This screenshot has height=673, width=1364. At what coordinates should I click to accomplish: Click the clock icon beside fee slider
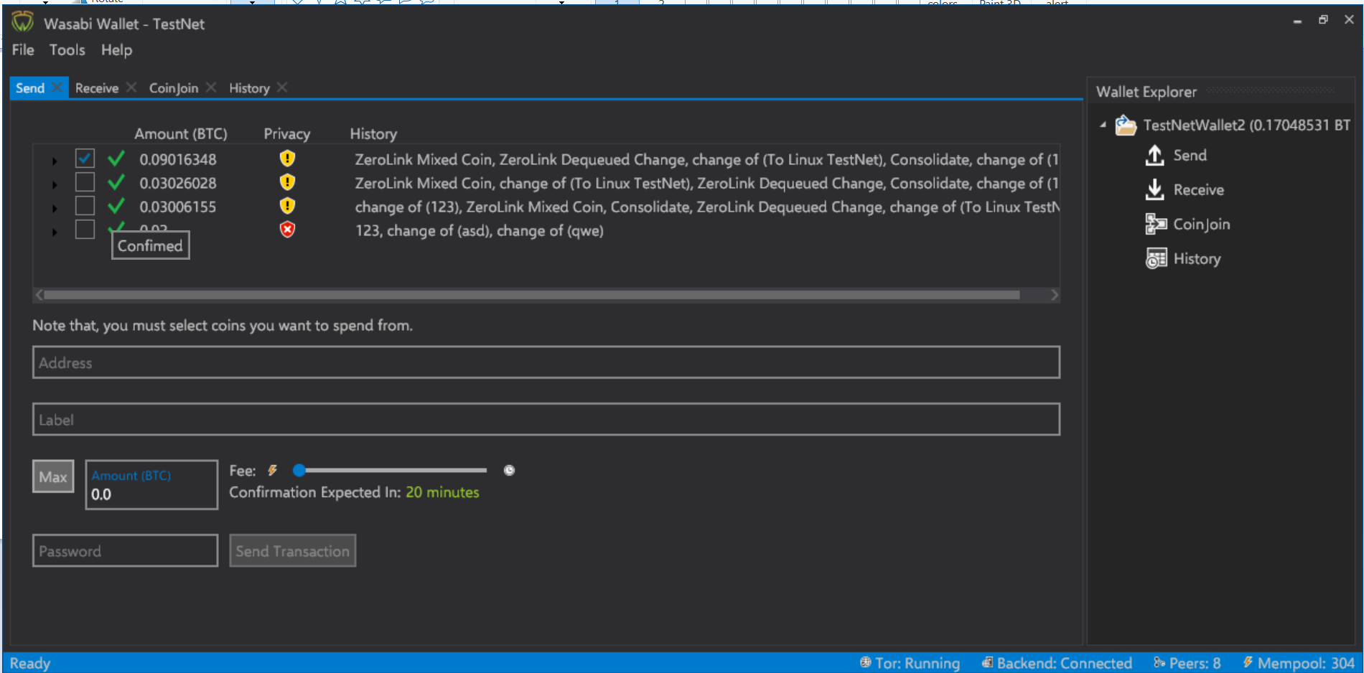click(x=509, y=471)
